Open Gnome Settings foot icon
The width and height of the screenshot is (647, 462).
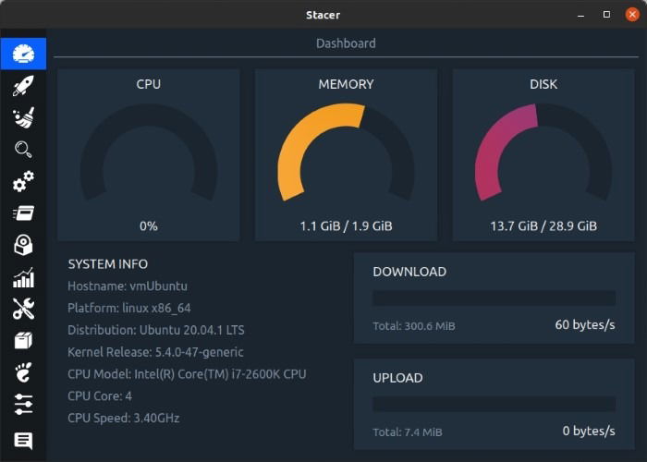coord(23,372)
